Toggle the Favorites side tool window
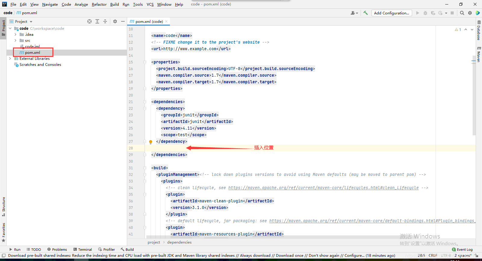 pyautogui.click(x=3, y=232)
